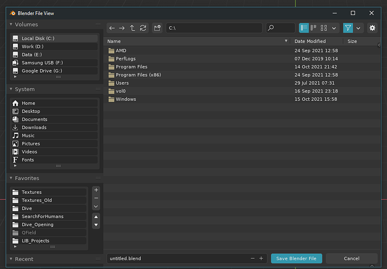Expand the System list show-more arrow
Viewport: 387px width, 269px height.
pyautogui.click(x=15, y=166)
